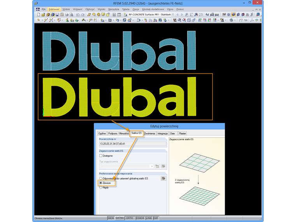
Task: Open the RF-CONCRETE Surfaces load case dropdown
Action: pos(173,14)
